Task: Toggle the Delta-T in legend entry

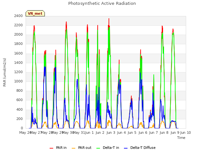Action: (108, 148)
